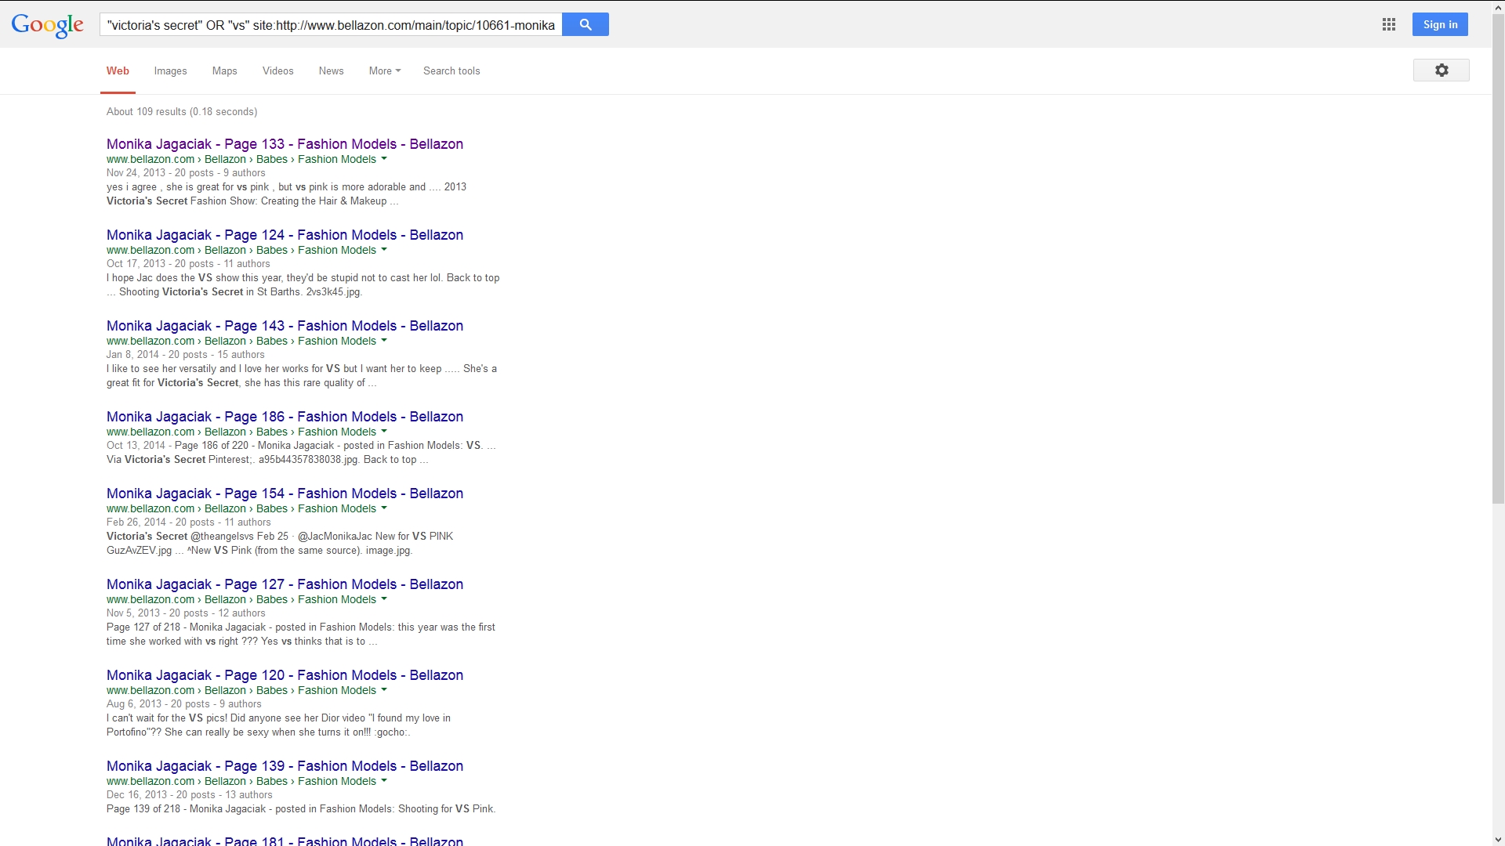1505x846 pixels.
Task: Expand the cached arrow under Page 133 result
Action: [384, 159]
